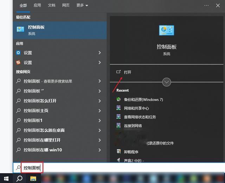
Task: Click the magnifier icon in the search box
Action: 18,168
